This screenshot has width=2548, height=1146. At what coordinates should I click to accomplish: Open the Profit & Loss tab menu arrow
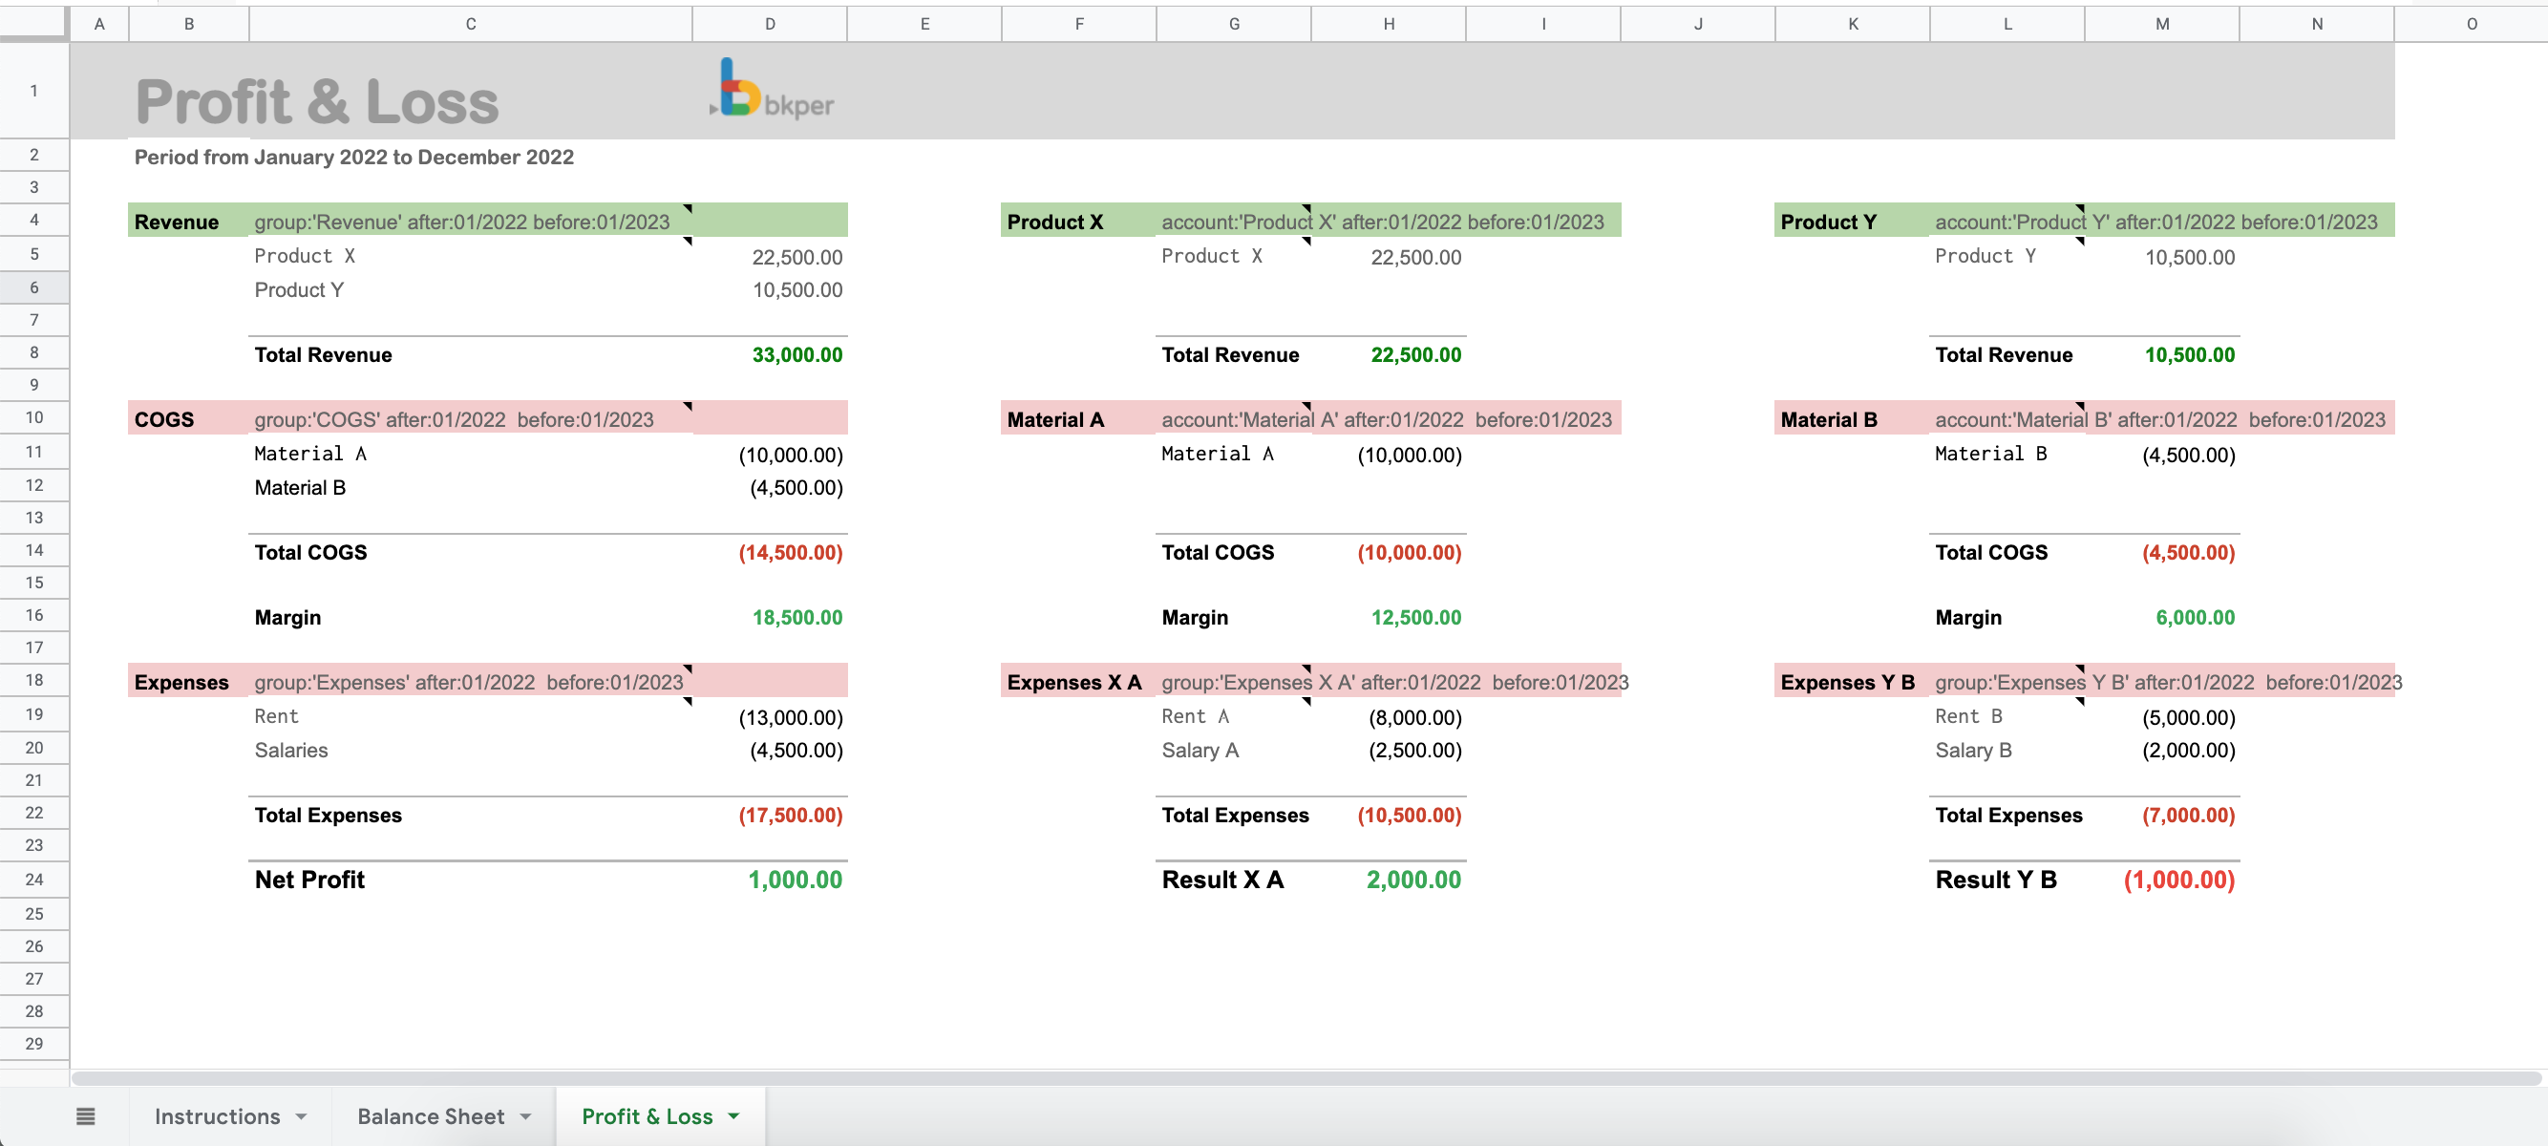[733, 1116]
